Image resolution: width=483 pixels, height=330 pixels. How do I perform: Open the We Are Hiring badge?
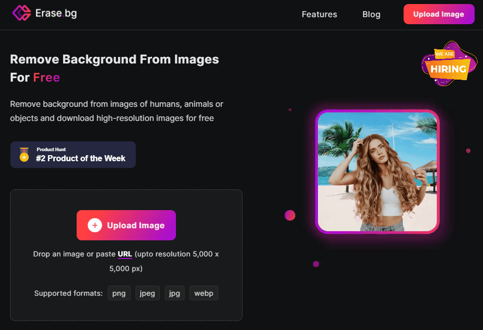[449, 63]
